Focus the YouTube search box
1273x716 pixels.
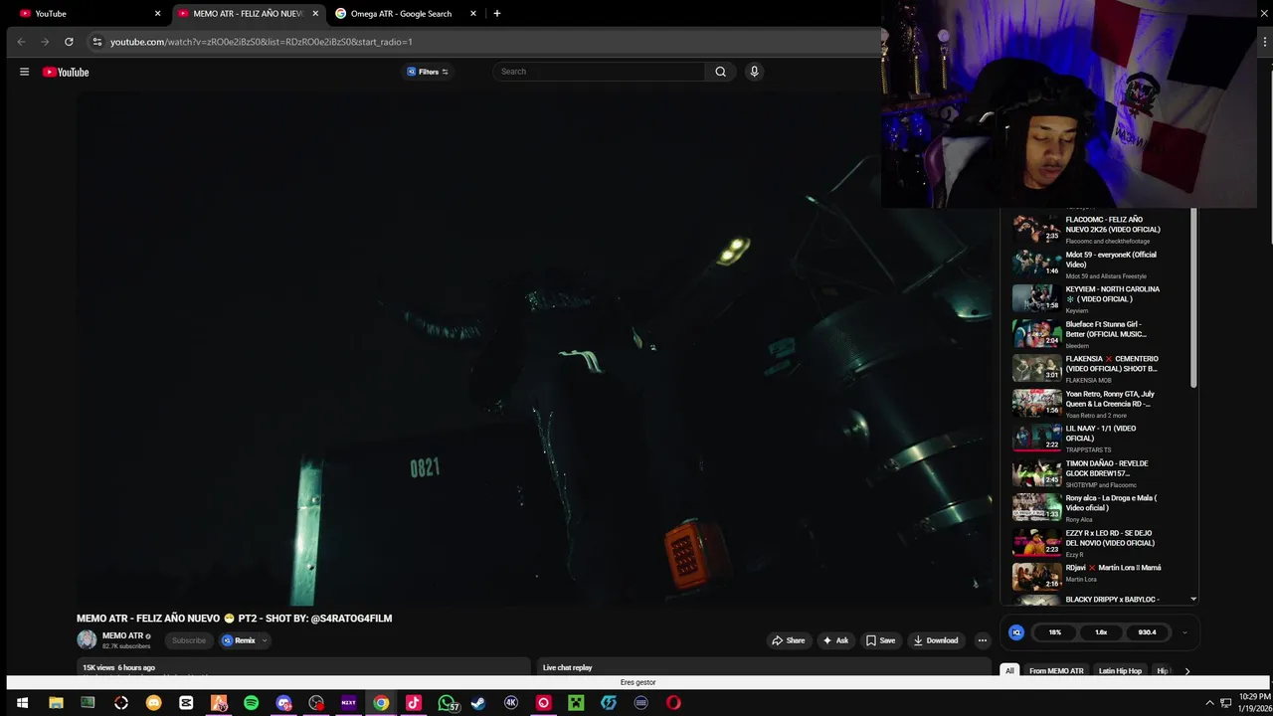click(599, 72)
